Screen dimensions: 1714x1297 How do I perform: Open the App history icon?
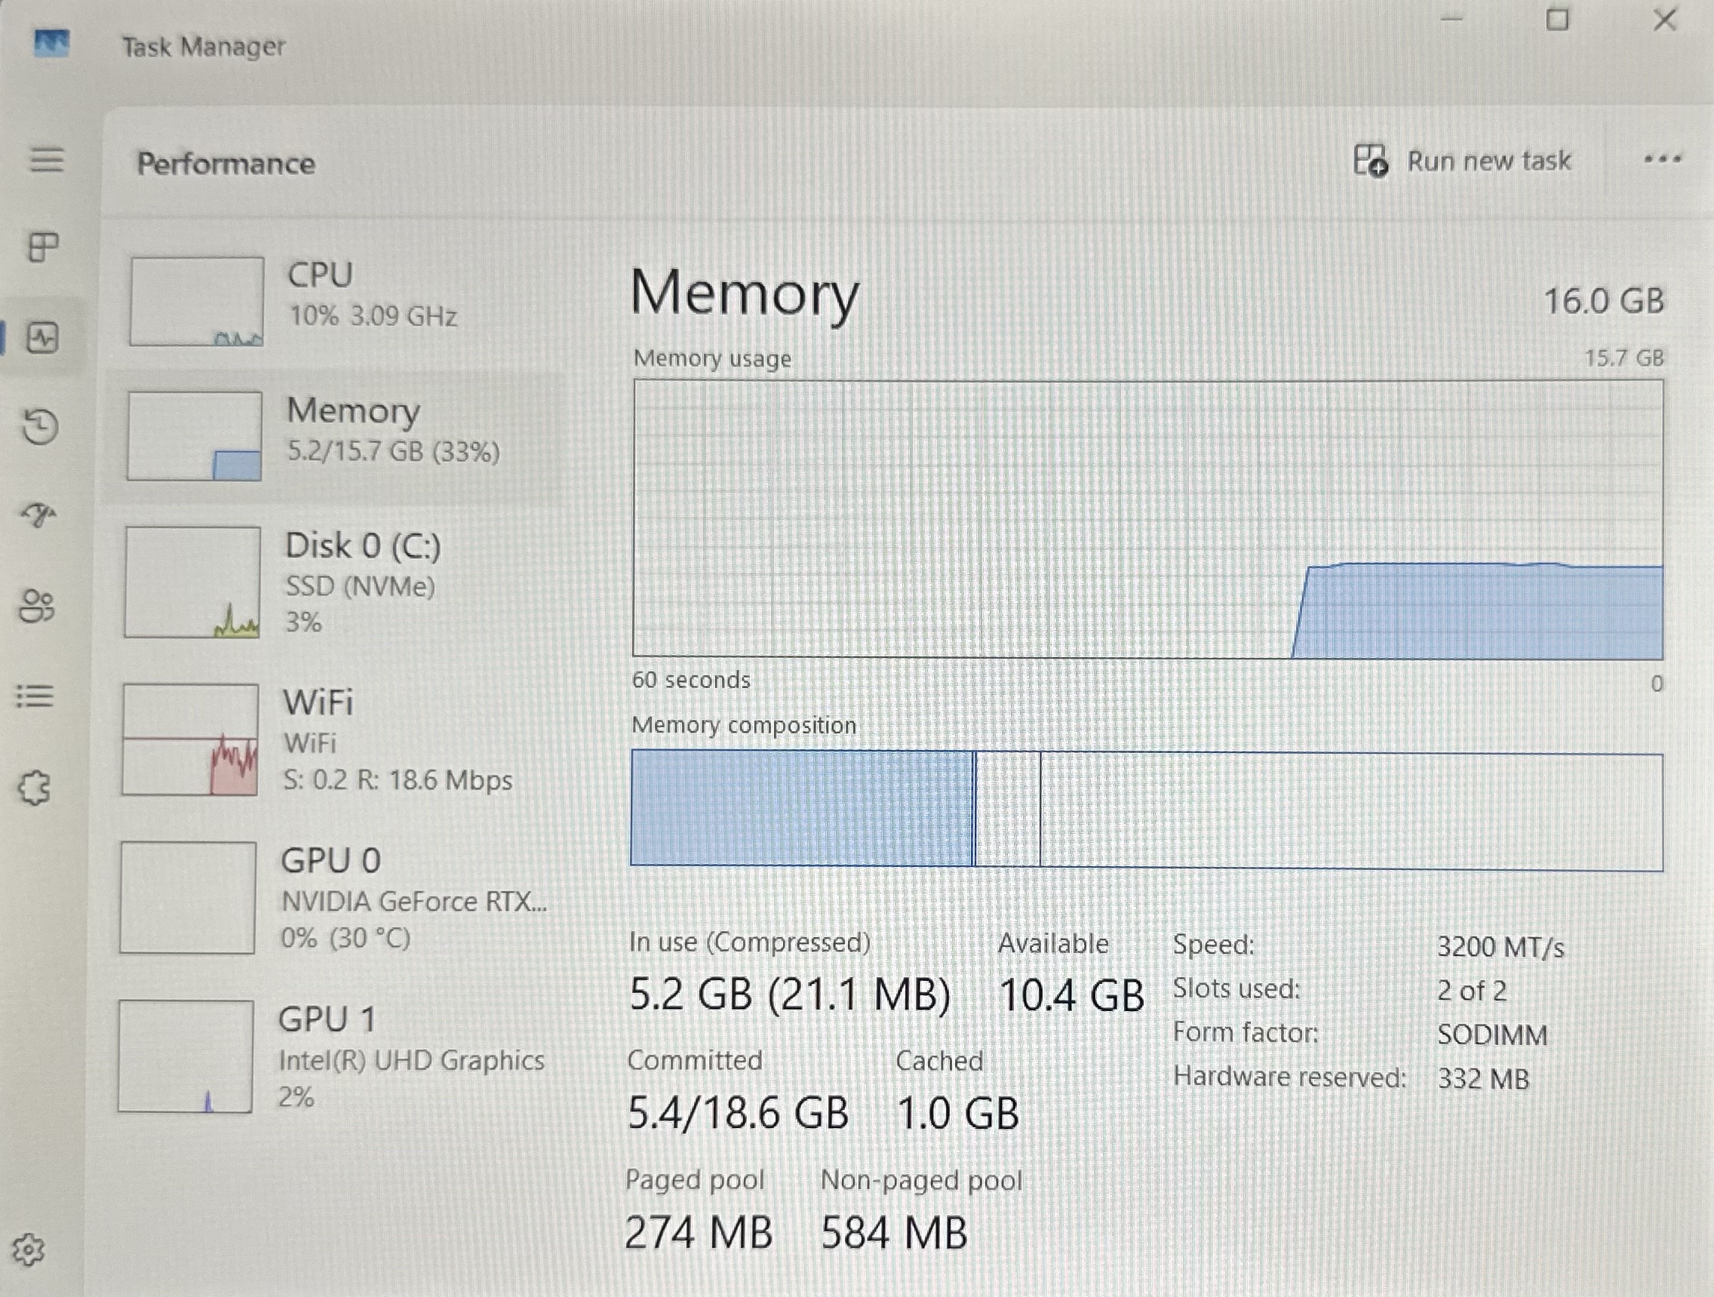point(40,426)
